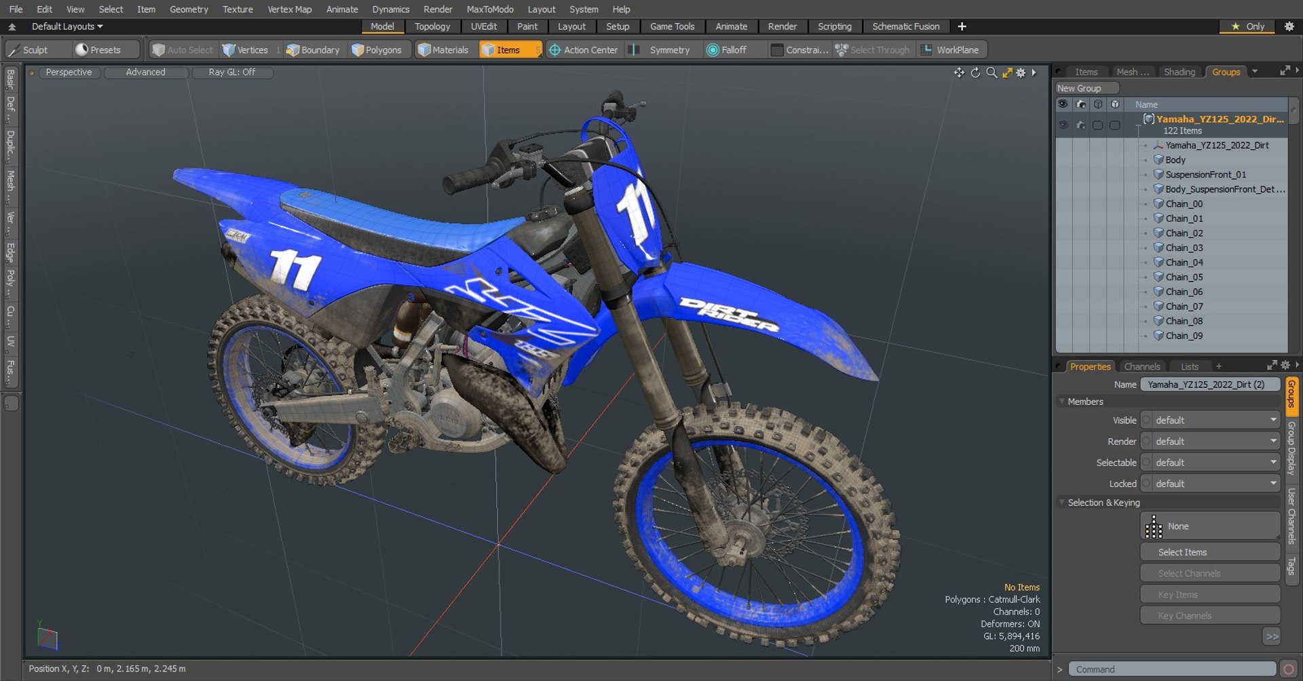
Task: Add a new layout tab with plus icon
Action: 962,26
